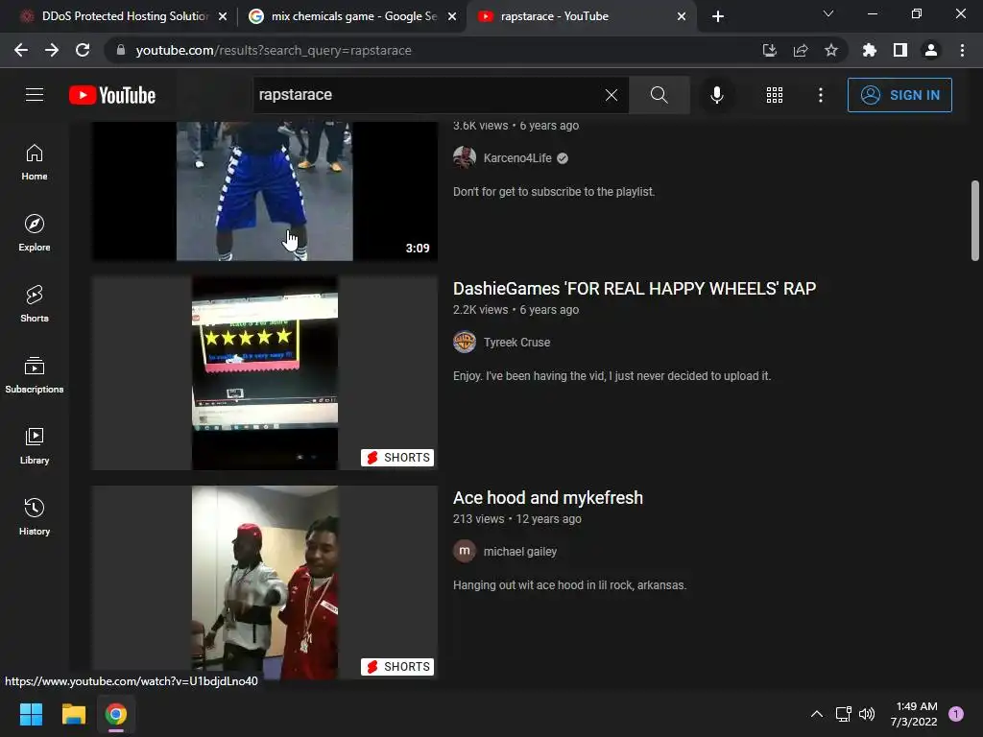Click the YouTube URL in address bar
Viewport: 983px width, 737px height.
click(x=274, y=50)
